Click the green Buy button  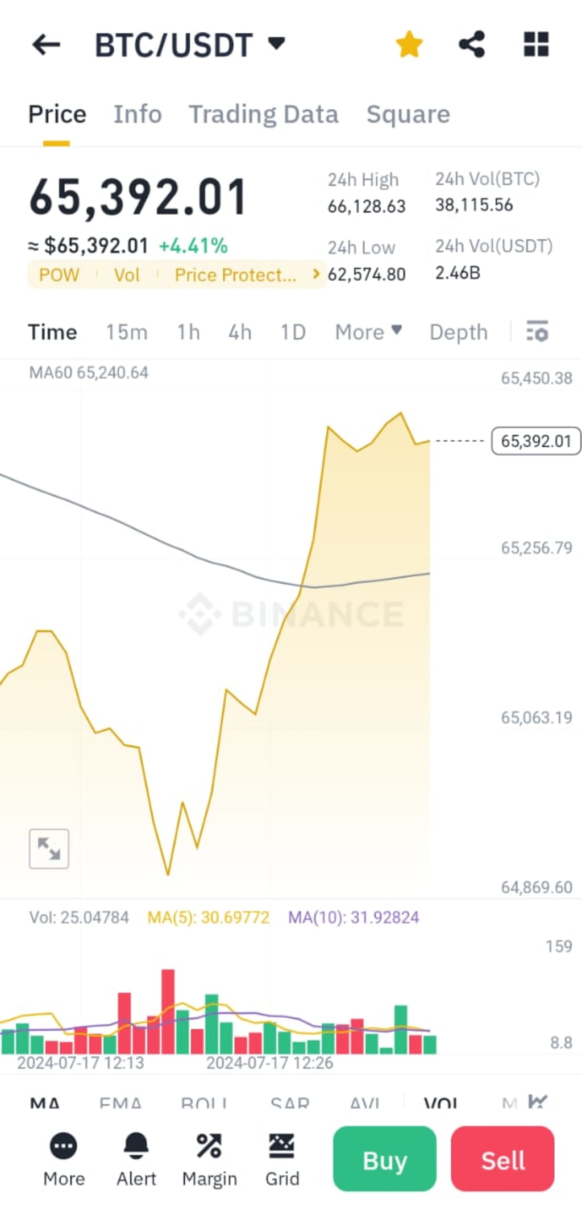pos(385,1159)
